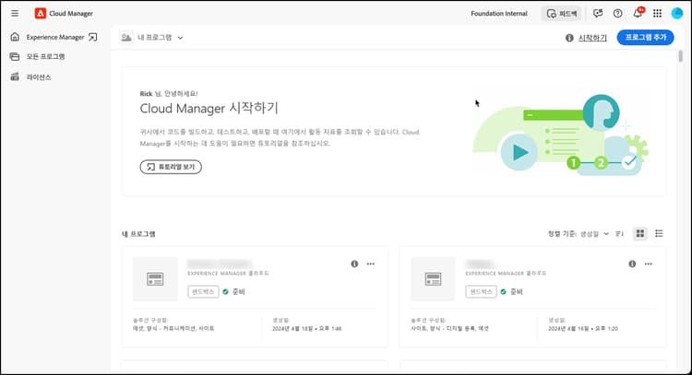The height and width of the screenshot is (375, 692).
Task: Switch to grid card view
Action: tap(640, 233)
